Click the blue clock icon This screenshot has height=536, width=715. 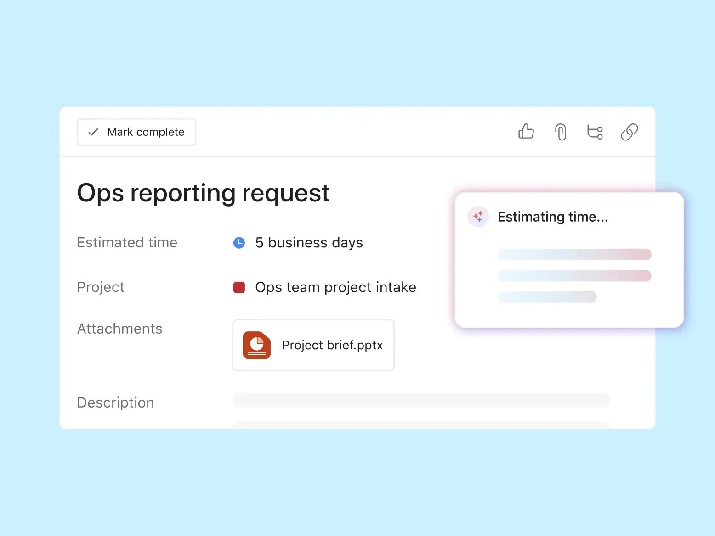tap(239, 243)
